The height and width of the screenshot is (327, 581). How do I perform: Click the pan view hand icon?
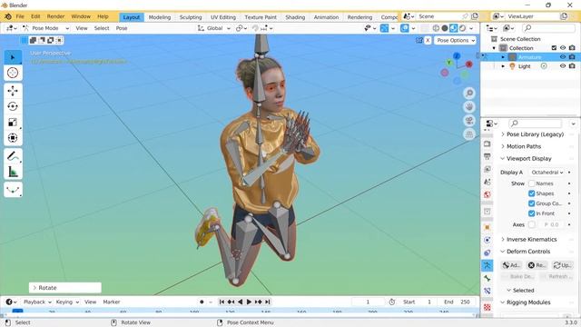(x=469, y=107)
